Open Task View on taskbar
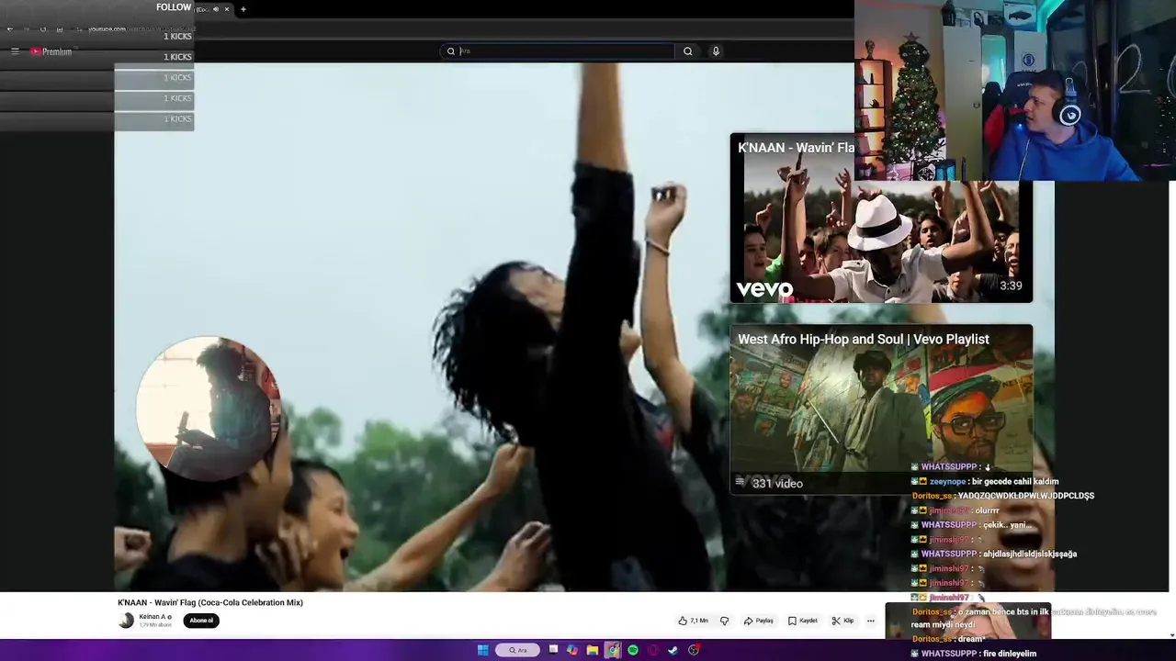Image resolution: width=1176 pixels, height=661 pixels. [x=553, y=650]
